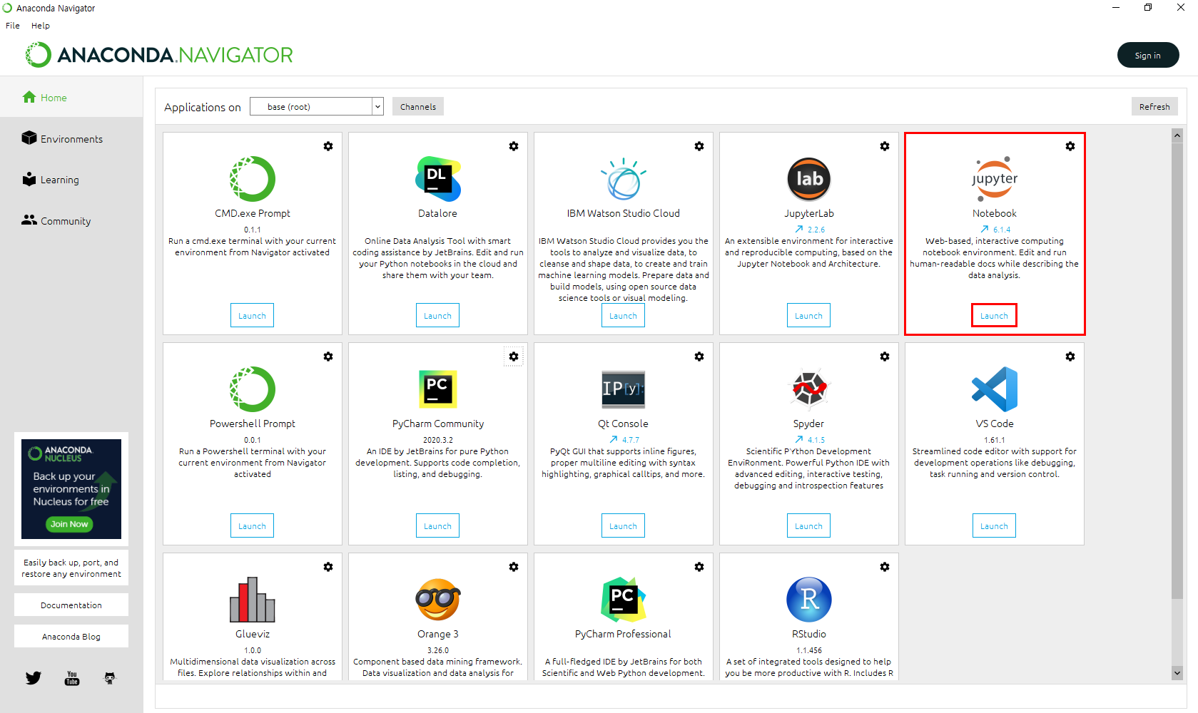The height and width of the screenshot is (713, 1198).
Task: Click Join Now on Nucleus banner
Action: click(69, 524)
